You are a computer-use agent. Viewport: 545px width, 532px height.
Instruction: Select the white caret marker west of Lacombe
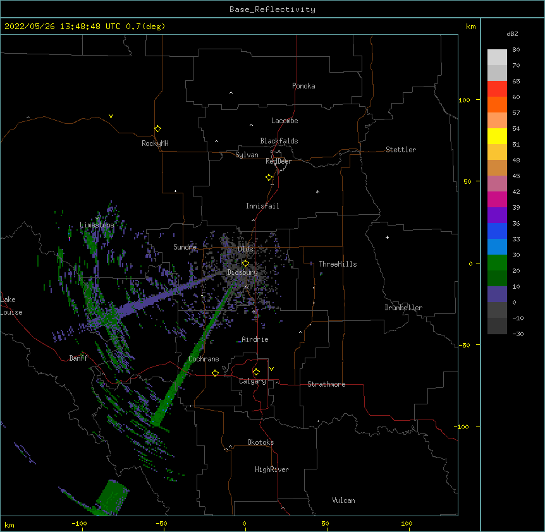tap(251, 125)
